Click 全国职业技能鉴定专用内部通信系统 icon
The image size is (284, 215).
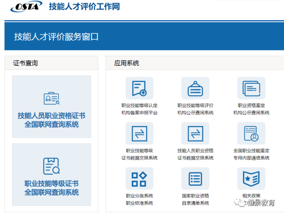[251, 133]
